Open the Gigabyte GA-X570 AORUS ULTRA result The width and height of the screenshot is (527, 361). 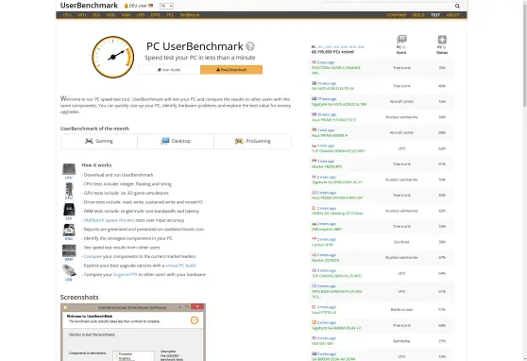[x=339, y=104]
